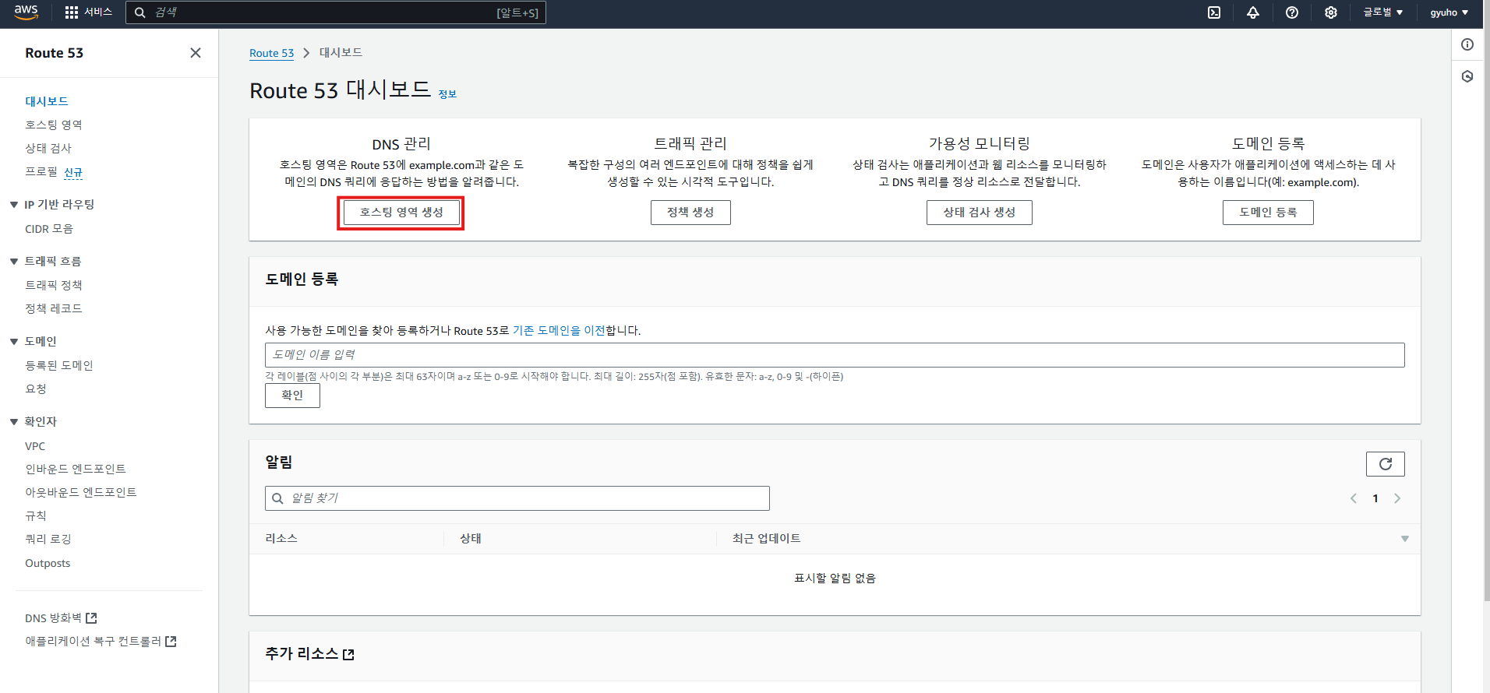
Task: Open 아웃바운드 엔드포인트 in the sidebar
Action: pos(81,492)
